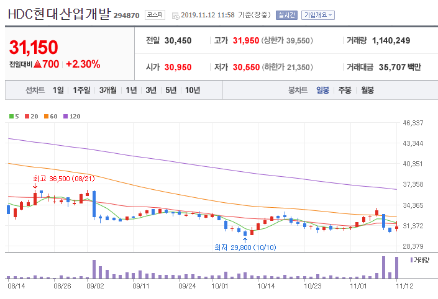
Task: Click the 28,379 price axis label
Action: point(413,246)
